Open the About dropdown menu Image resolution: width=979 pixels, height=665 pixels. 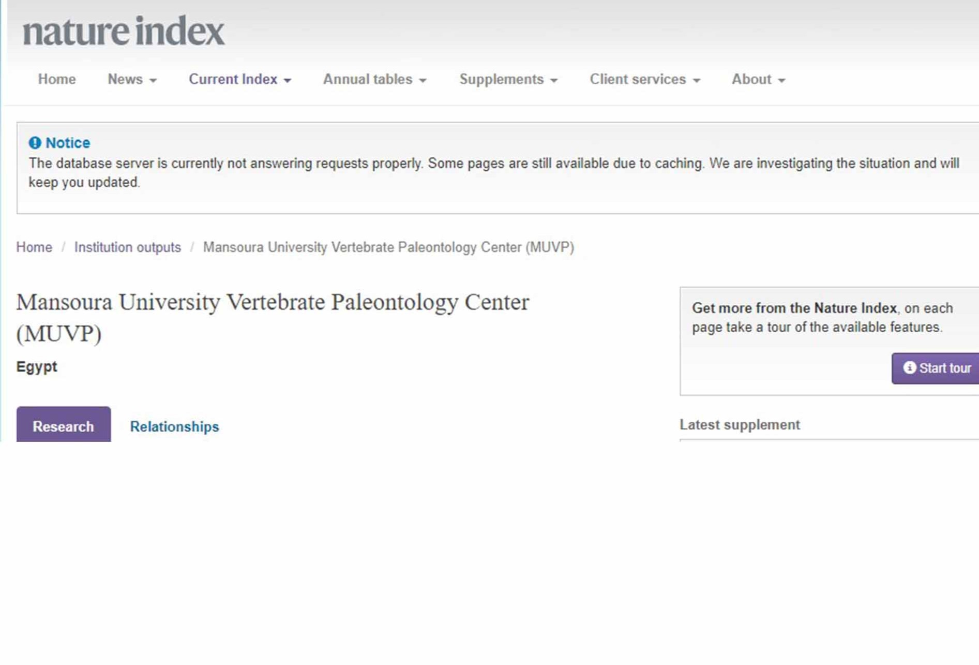point(758,79)
